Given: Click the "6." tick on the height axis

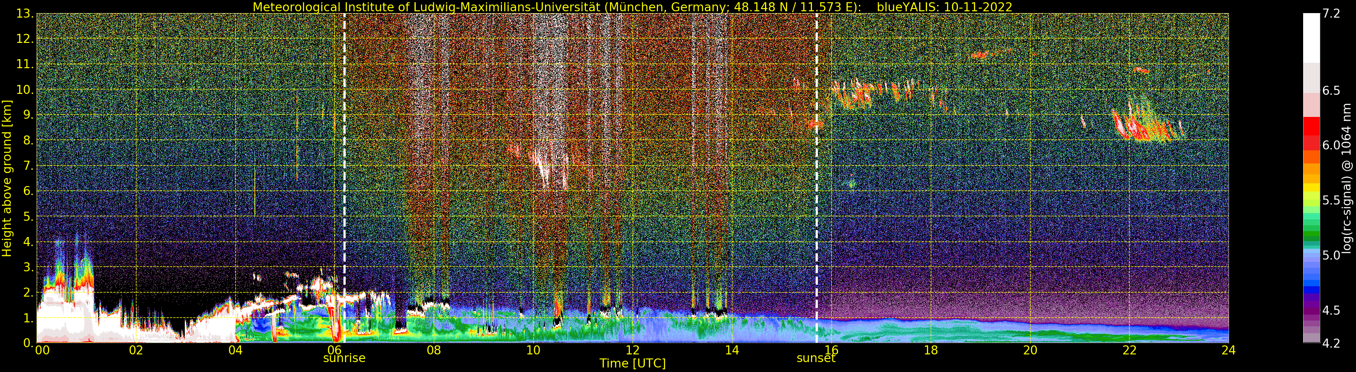Looking at the screenshot, I should pyautogui.click(x=28, y=191).
